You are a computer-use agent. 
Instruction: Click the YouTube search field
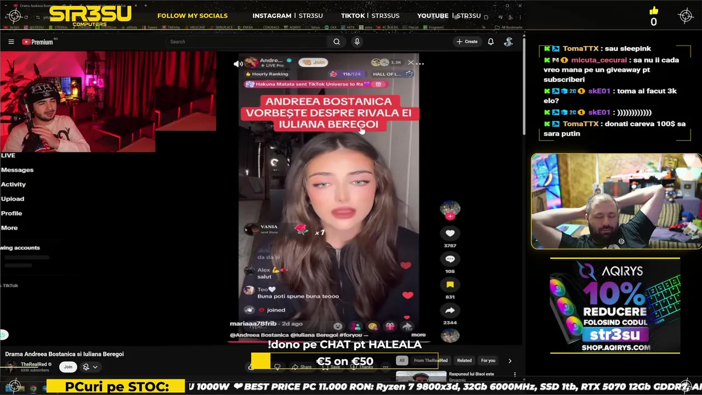pos(247,42)
